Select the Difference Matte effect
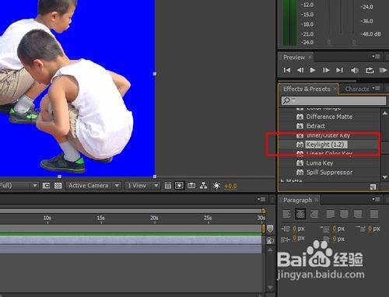Image resolution: width=389 pixels, height=297 pixels. point(329,117)
